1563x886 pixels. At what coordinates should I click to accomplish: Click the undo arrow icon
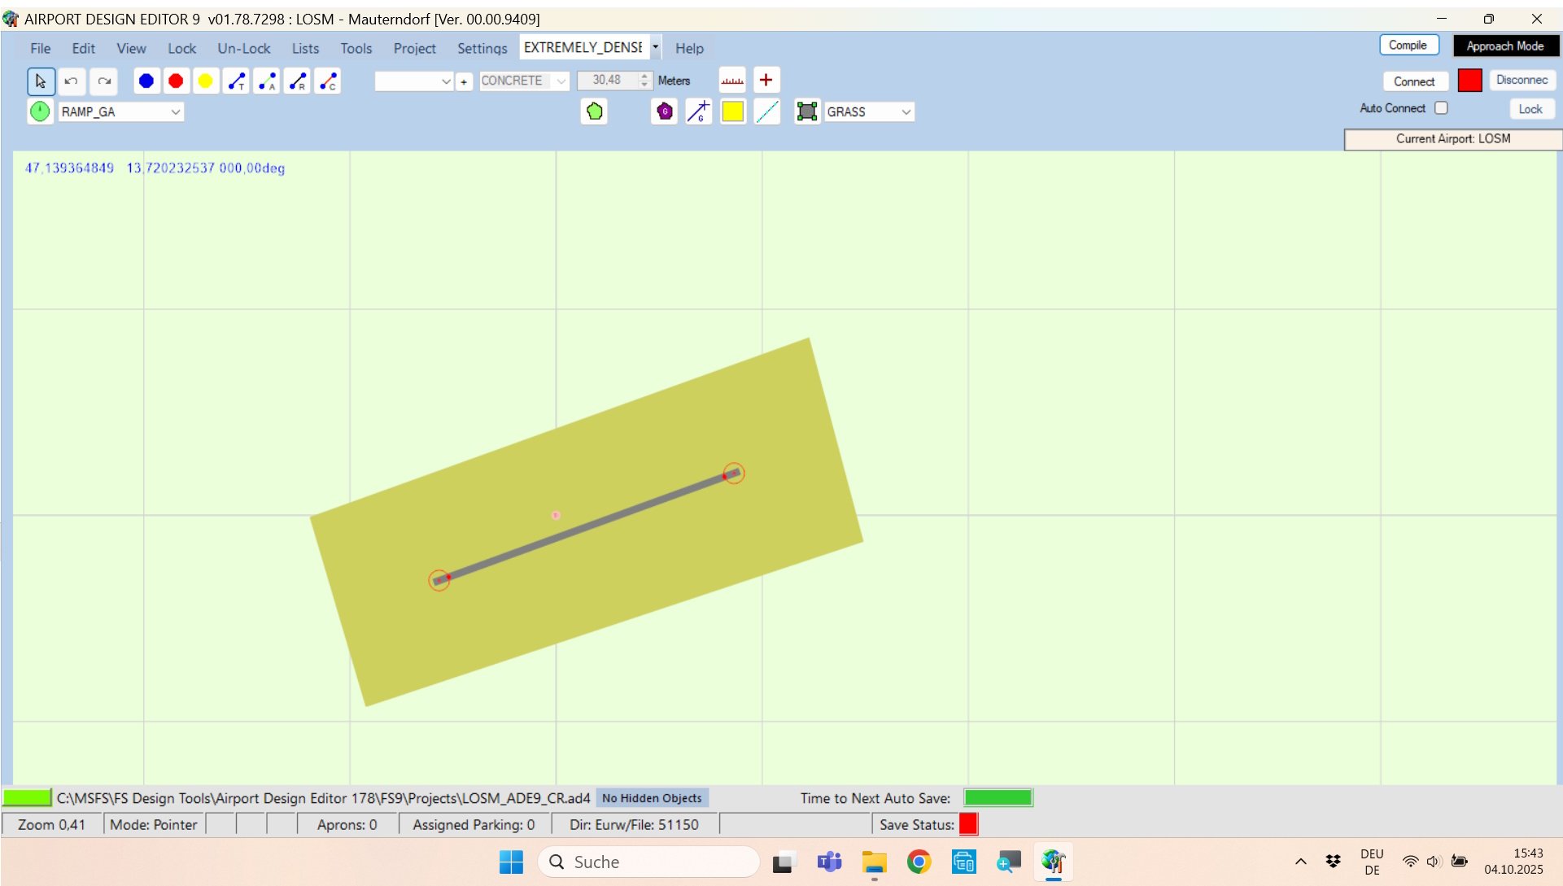point(72,81)
